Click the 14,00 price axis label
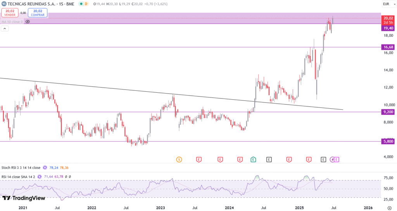397x211 pixels. pos(388,70)
